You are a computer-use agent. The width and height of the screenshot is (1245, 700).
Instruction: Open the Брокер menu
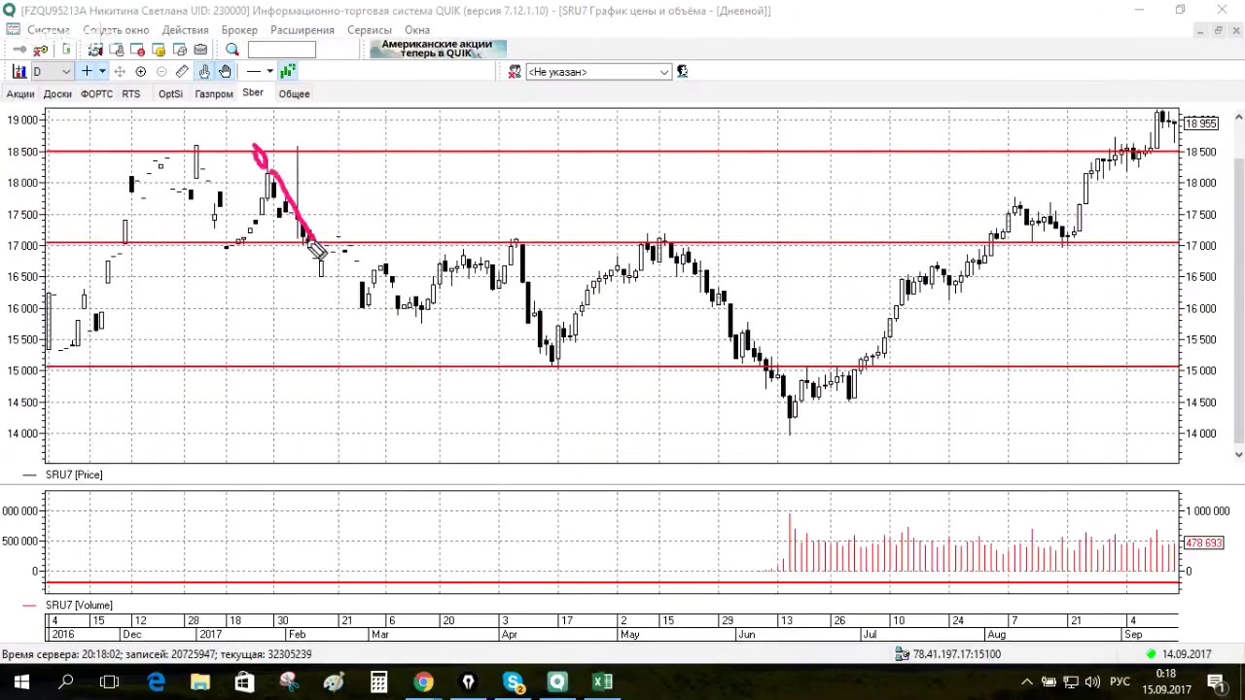point(239,30)
